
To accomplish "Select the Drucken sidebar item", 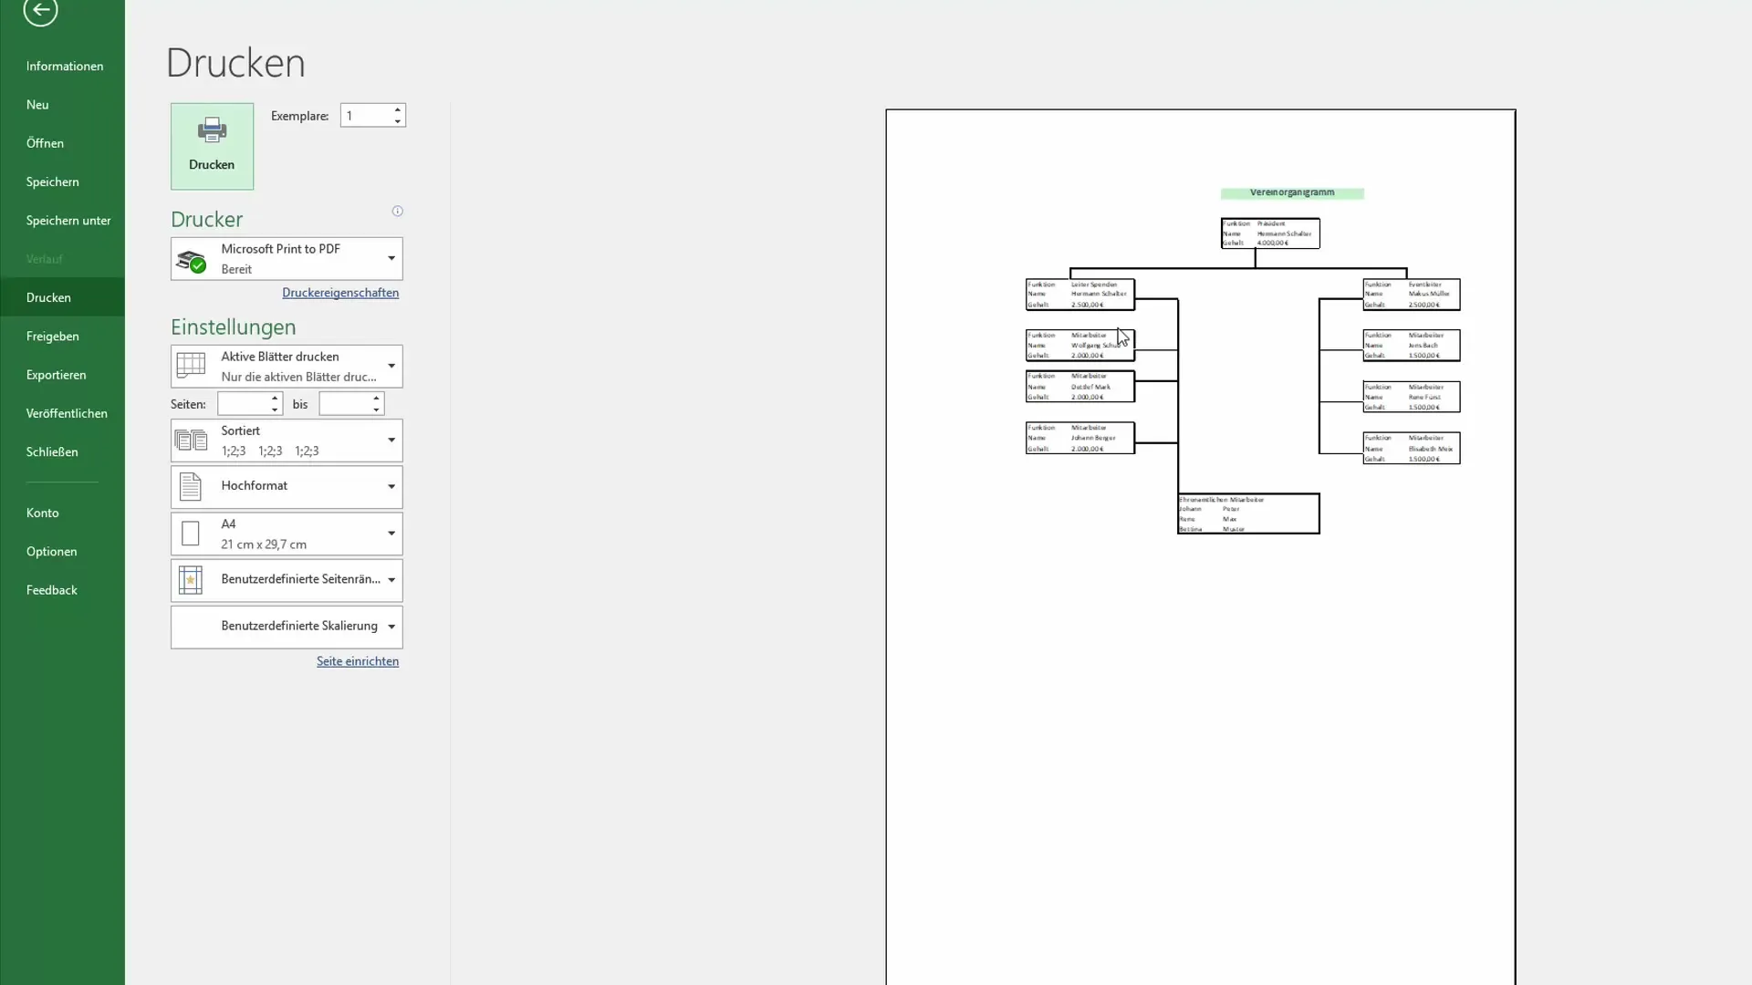I will click(x=62, y=297).
